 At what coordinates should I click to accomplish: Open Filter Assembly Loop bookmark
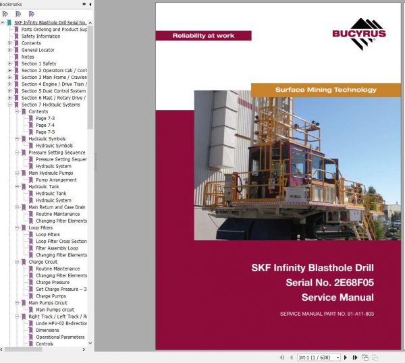coord(57,248)
